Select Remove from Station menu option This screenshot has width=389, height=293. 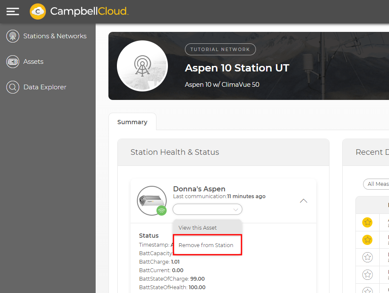(207, 245)
